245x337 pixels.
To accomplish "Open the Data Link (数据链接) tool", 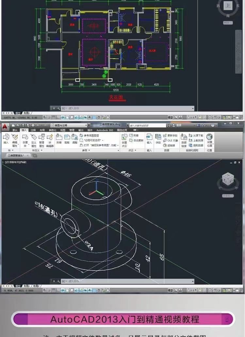I will pyautogui.click(x=184, y=139).
